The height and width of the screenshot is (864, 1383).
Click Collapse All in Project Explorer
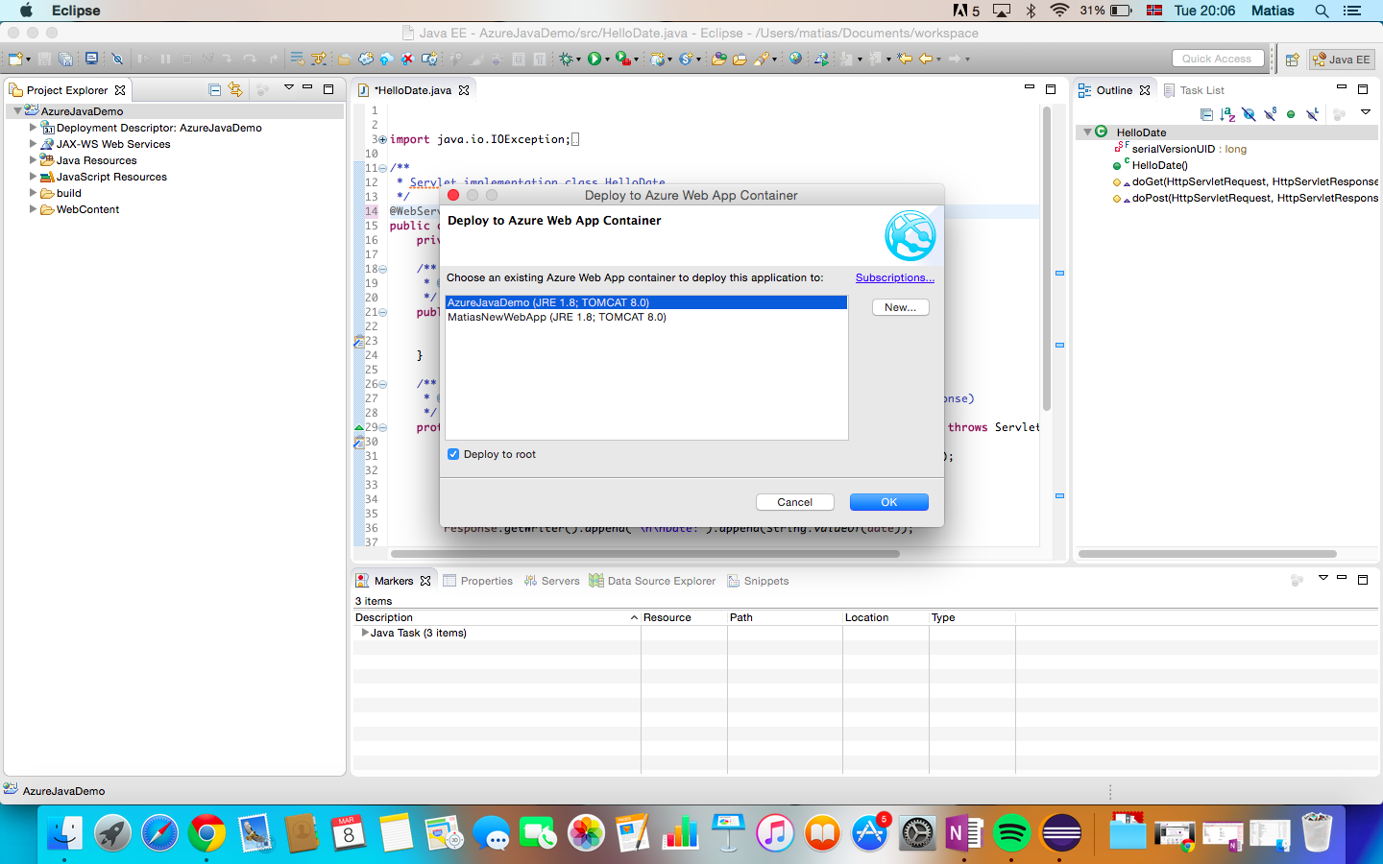tap(215, 89)
